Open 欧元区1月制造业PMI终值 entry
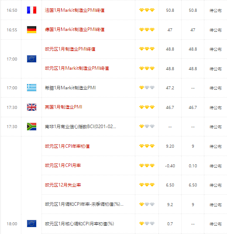227x234 pixels. 70,49
